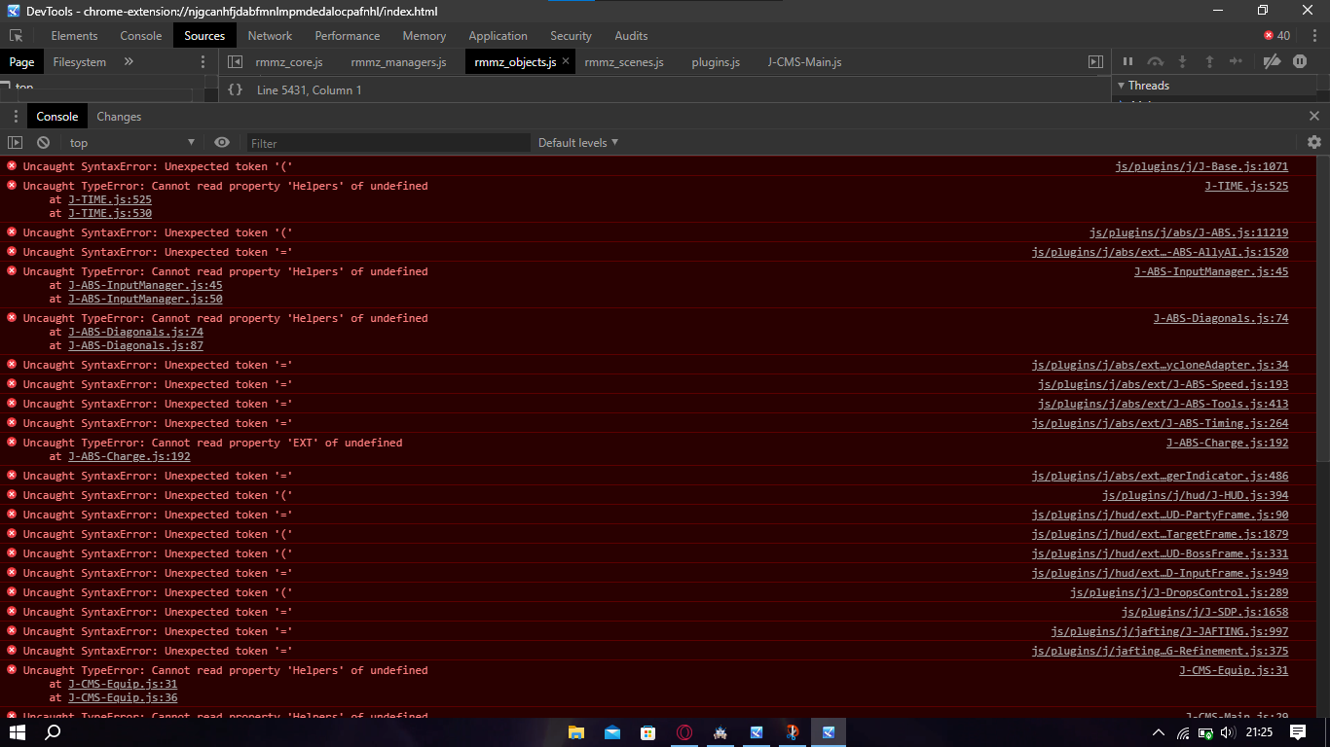Show more navigator tabs chevron
1330x747 pixels.
coord(129,61)
